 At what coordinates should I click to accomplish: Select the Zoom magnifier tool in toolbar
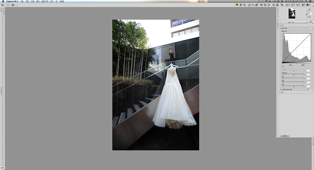coord(245,5)
